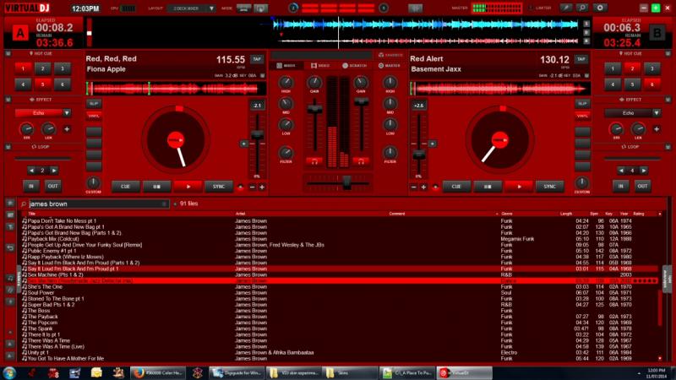Tap the BPM TAP button on deck A
Screen dimensions: 676x380
tap(257, 59)
